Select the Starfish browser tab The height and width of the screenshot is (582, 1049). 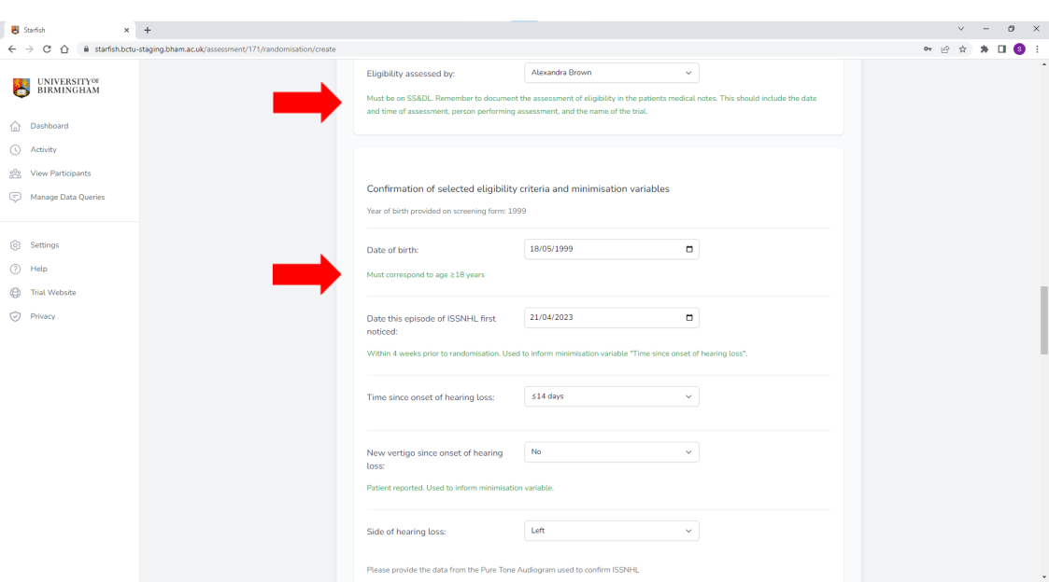65,30
